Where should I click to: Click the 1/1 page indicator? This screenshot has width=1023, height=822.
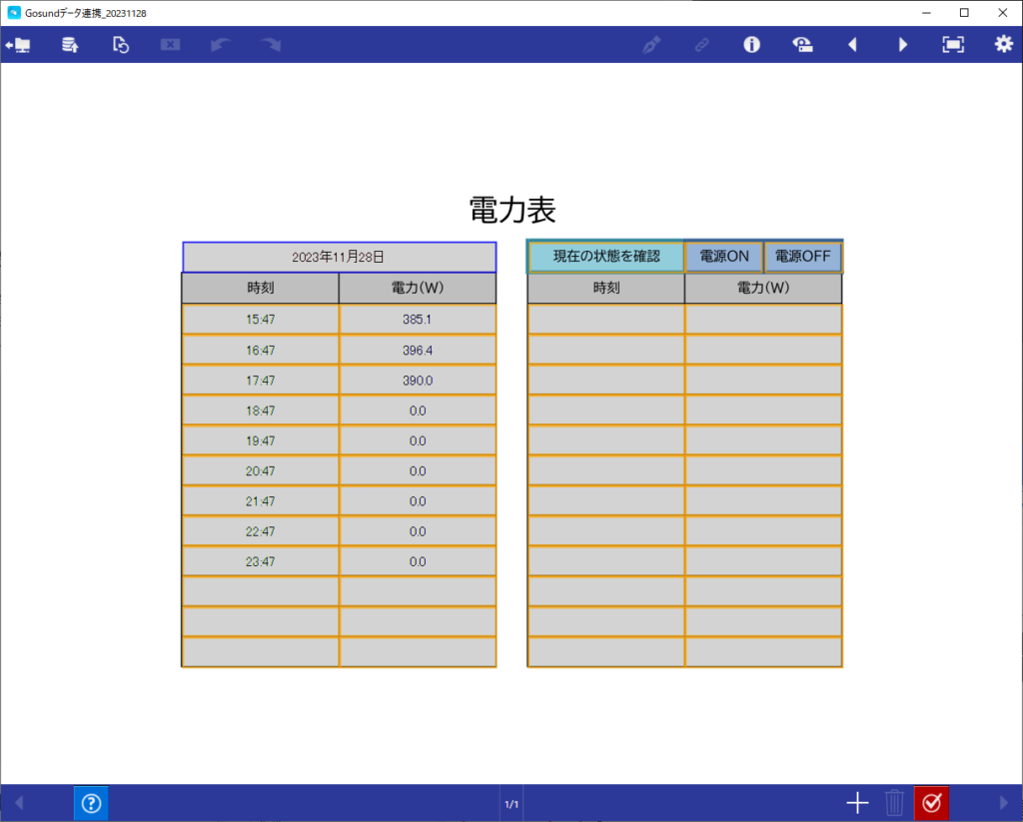[511, 804]
